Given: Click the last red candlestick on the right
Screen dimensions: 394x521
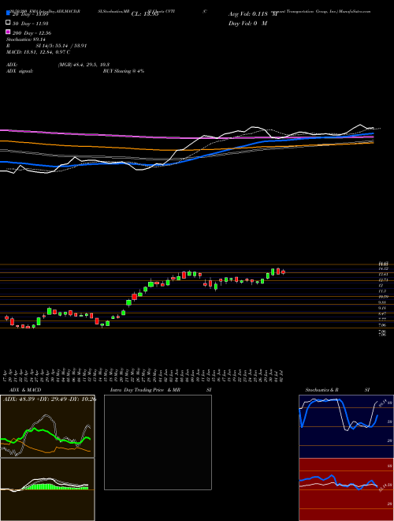Looking at the screenshot, I should tap(283, 272).
